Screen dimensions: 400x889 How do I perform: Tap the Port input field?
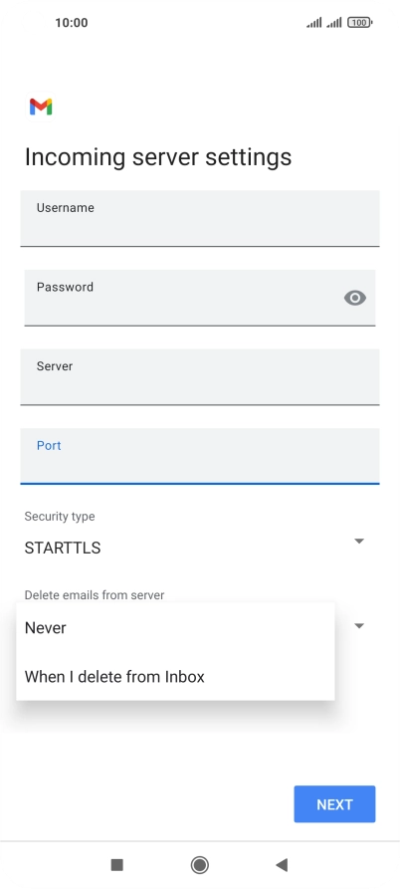199,456
